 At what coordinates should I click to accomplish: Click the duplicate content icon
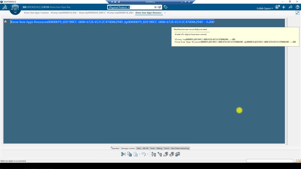pyautogui.click(x=172, y=154)
